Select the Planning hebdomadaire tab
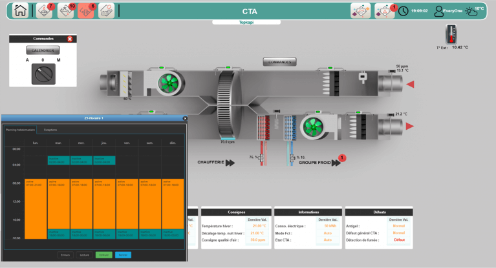 (x=20, y=130)
